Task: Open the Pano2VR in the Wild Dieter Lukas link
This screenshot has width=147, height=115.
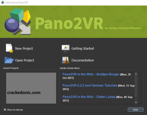Action: tap(89, 97)
